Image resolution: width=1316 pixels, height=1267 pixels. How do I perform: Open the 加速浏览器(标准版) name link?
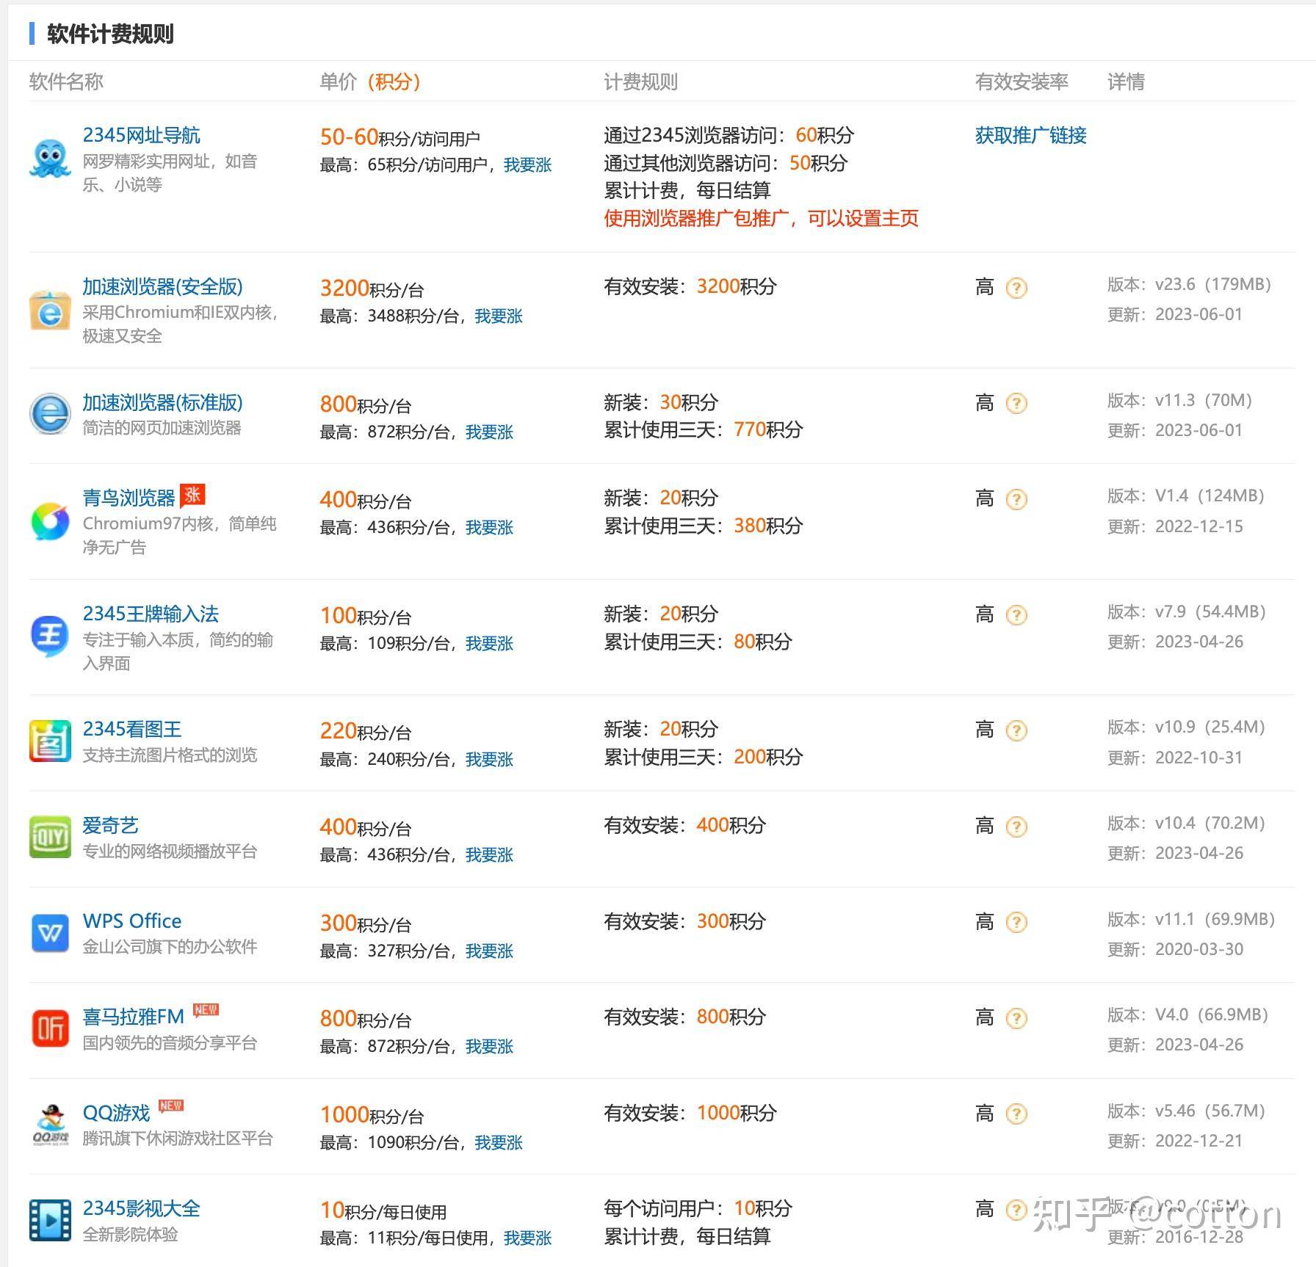(x=162, y=402)
